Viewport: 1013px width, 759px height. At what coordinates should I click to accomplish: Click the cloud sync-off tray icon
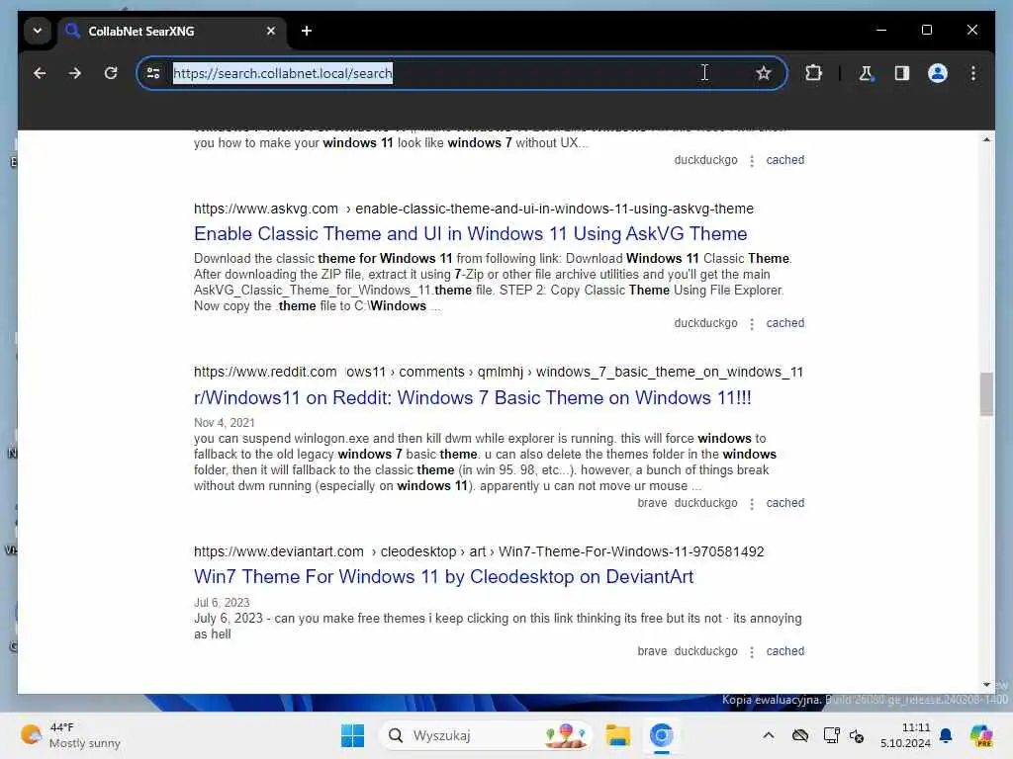click(x=799, y=735)
